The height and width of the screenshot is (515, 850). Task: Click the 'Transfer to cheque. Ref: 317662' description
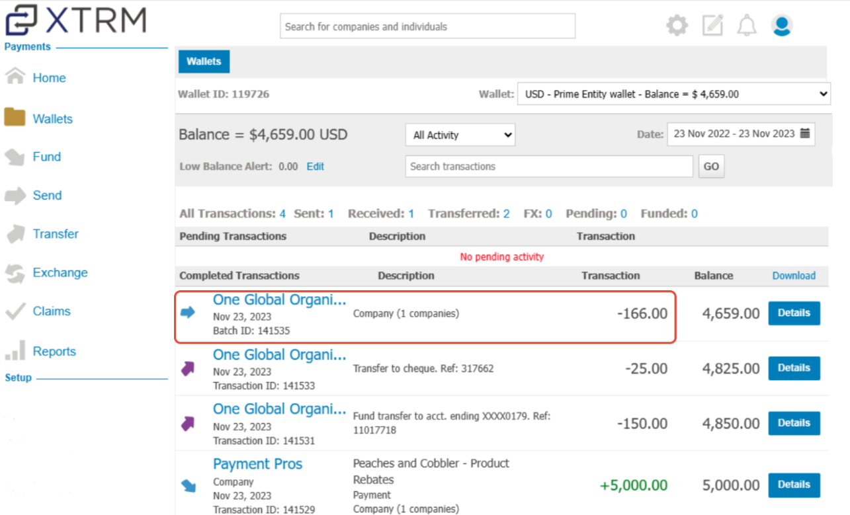click(423, 368)
